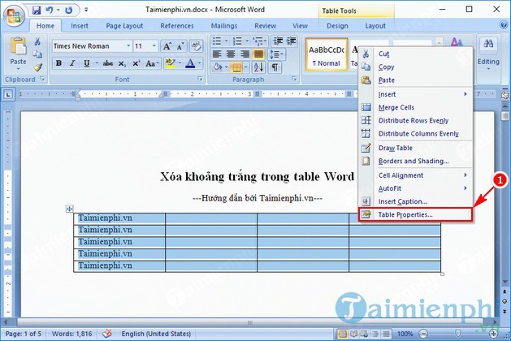Click the table move handle

pyautogui.click(x=69, y=209)
